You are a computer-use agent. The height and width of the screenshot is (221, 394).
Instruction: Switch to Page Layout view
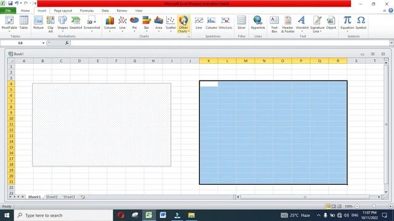[334, 206]
